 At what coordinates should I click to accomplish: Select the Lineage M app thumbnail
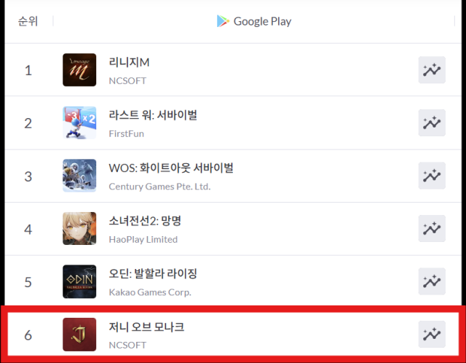79,70
